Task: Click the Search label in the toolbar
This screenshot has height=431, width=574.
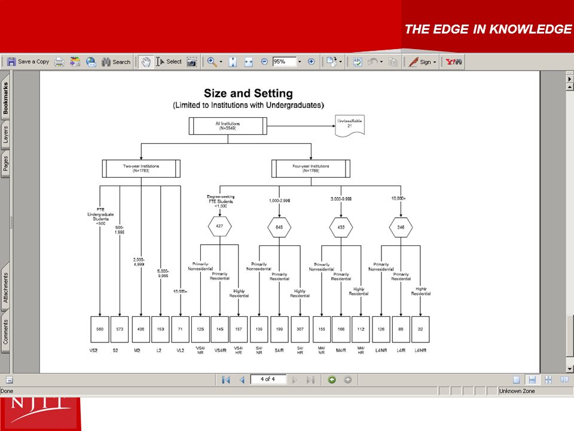Action: click(121, 62)
